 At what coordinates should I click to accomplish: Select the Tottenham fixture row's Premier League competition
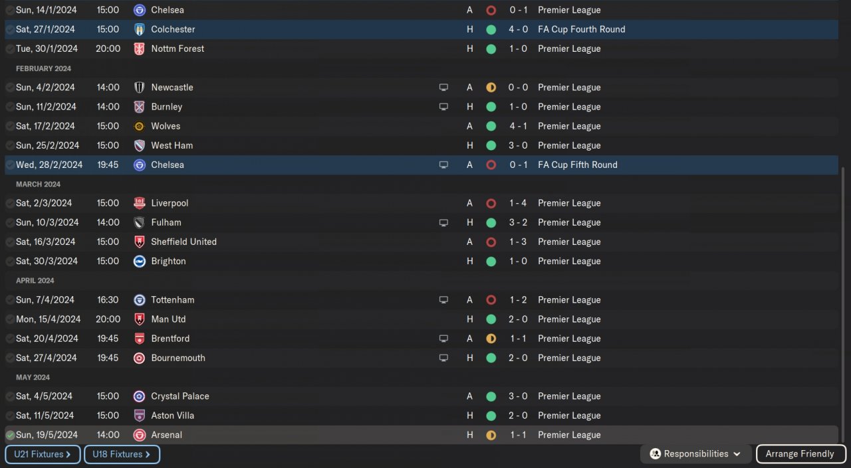(569, 300)
